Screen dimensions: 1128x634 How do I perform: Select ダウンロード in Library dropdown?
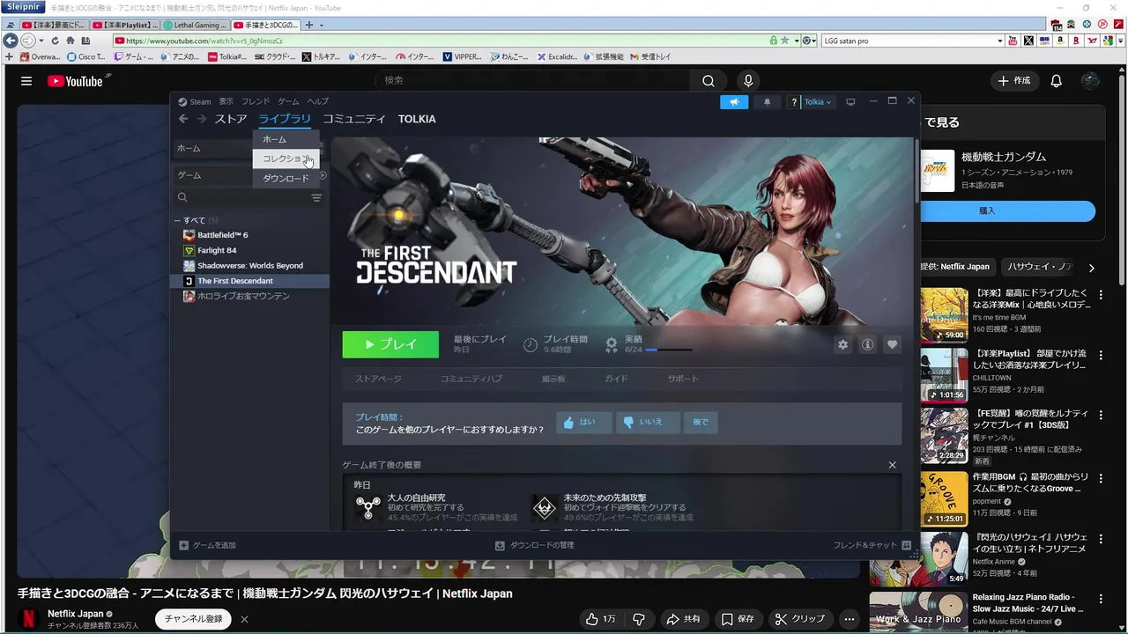tap(286, 178)
